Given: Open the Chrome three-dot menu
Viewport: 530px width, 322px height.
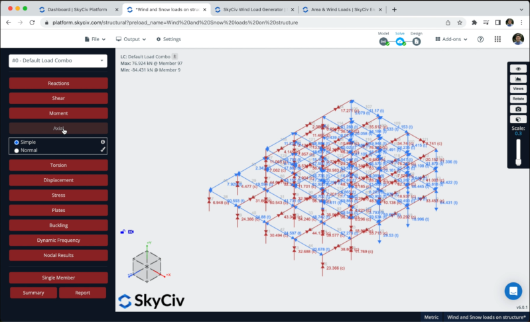Looking at the screenshot, I should click(x=521, y=23).
